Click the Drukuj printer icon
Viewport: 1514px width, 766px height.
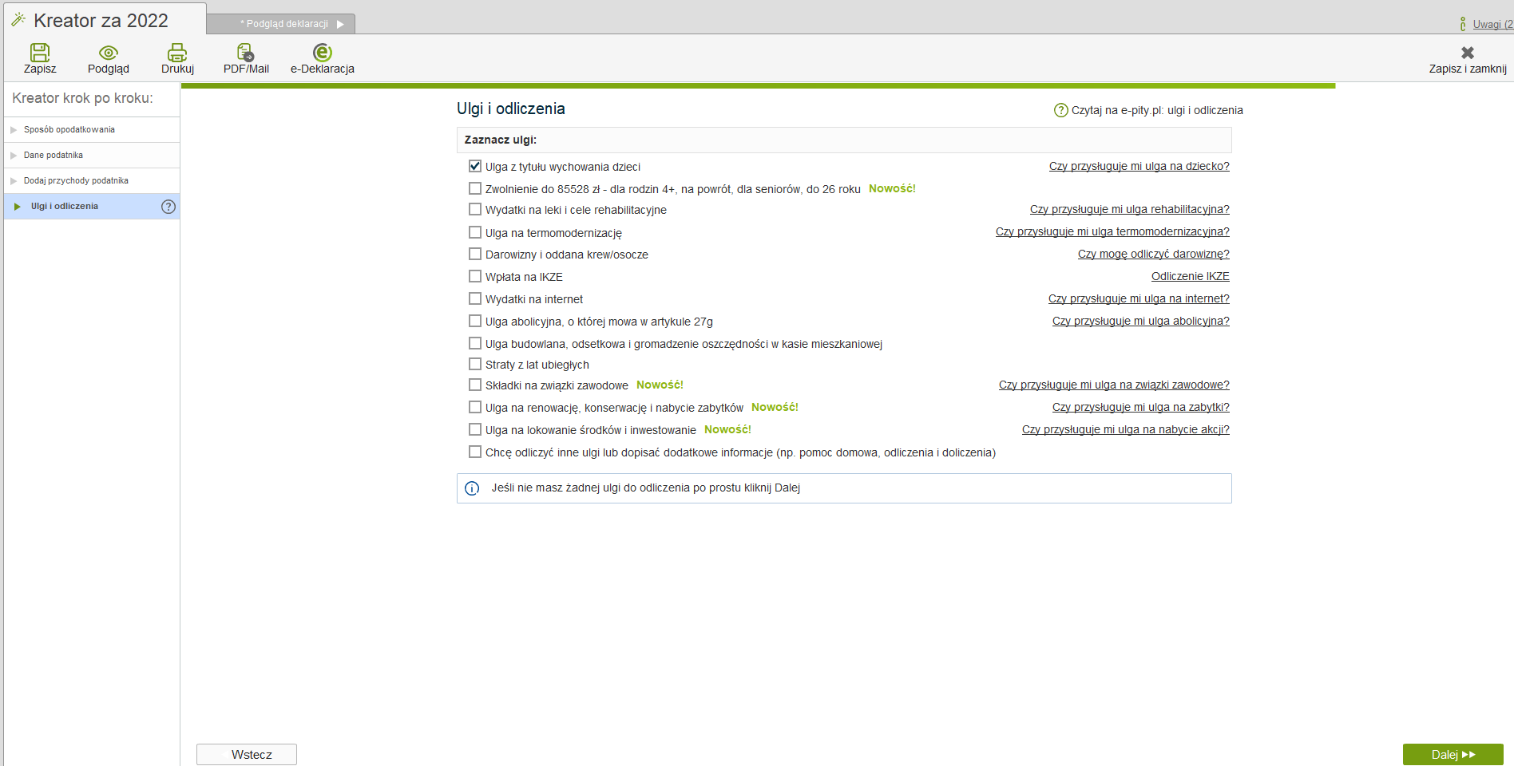(x=177, y=53)
